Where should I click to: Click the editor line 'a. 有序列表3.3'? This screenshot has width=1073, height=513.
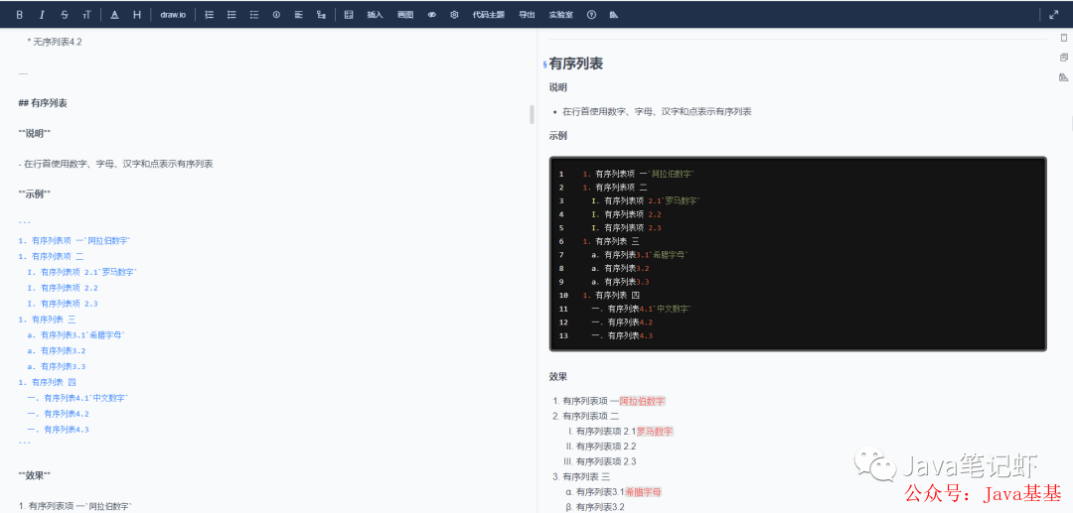pyautogui.click(x=56, y=366)
